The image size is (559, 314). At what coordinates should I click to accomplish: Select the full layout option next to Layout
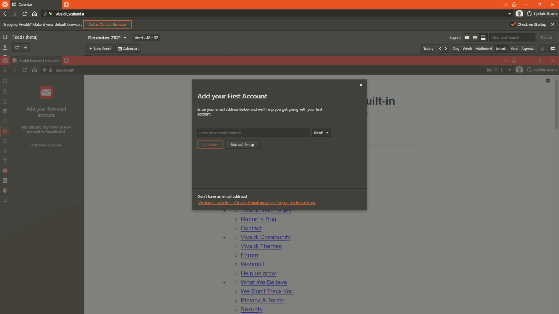point(483,37)
